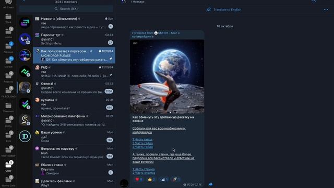Click the pin icon on FAQ topic
Image resolution: width=334 pixels, height=188 pixels.
click(x=111, y=75)
